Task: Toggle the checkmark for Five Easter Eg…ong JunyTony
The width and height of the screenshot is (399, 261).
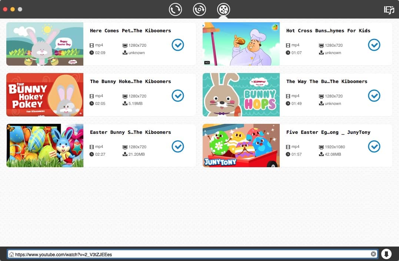Action: point(374,146)
